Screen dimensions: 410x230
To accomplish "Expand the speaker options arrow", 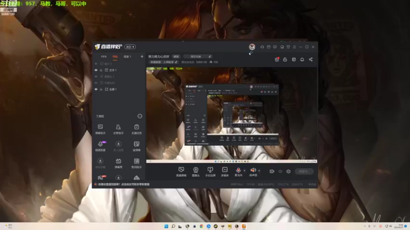I will tap(259, 171).
